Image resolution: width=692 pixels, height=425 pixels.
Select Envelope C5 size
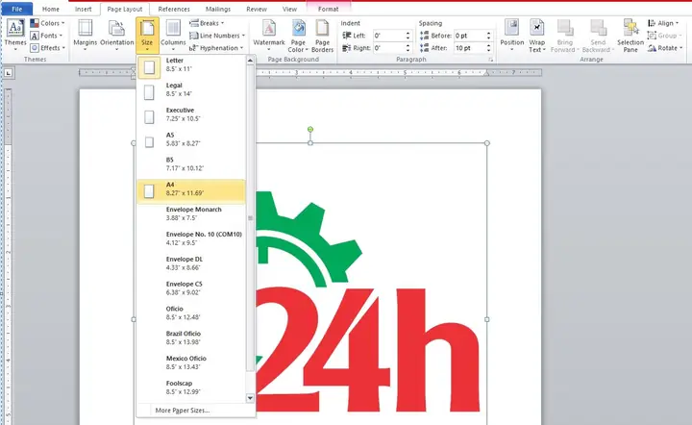point(191,288)
